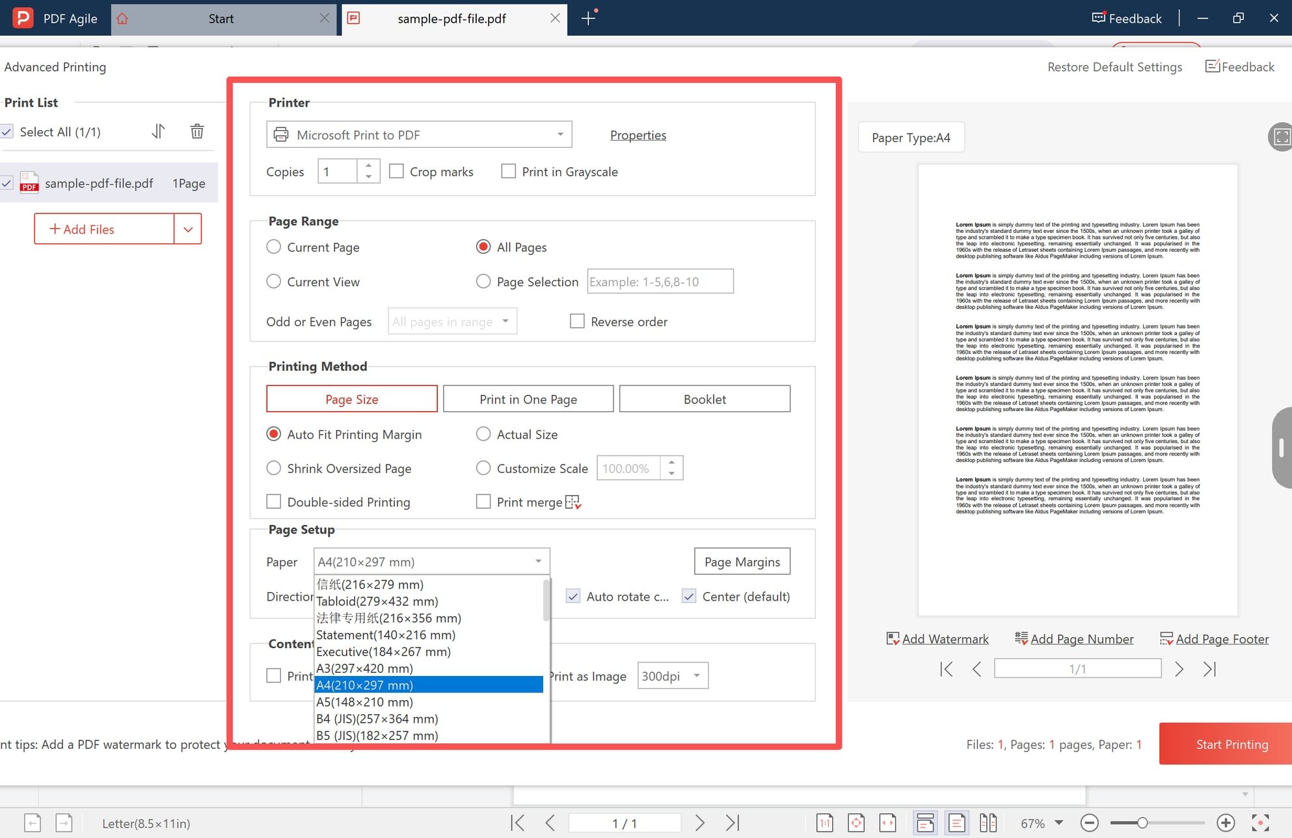Enable Crop marks checkbox
This screenshot has width=1292, height=838.
pyautogui.click(x=396, y=171)
